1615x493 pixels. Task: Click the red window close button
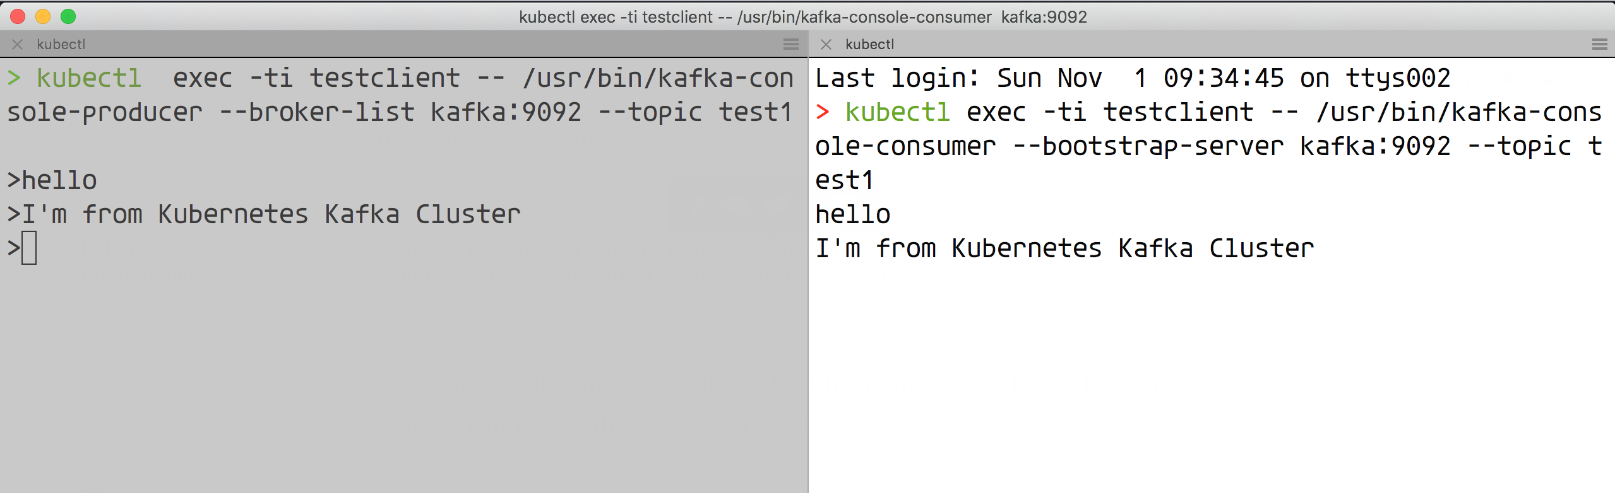point(18,16)
